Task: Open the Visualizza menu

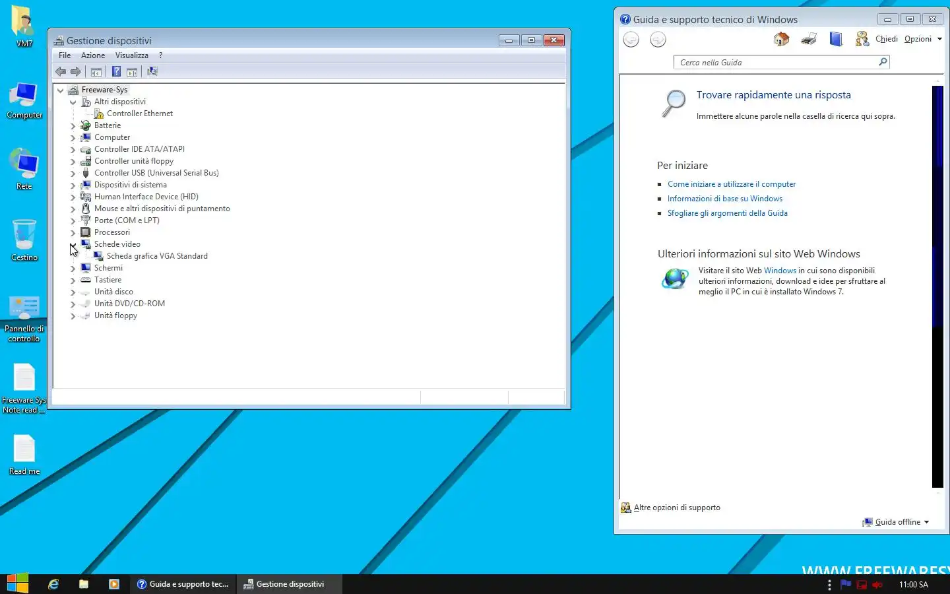Action: (132, 55)
